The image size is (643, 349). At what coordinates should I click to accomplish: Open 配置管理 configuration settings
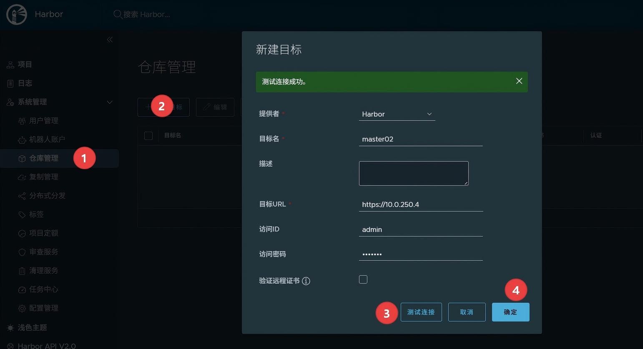point(43,308)
